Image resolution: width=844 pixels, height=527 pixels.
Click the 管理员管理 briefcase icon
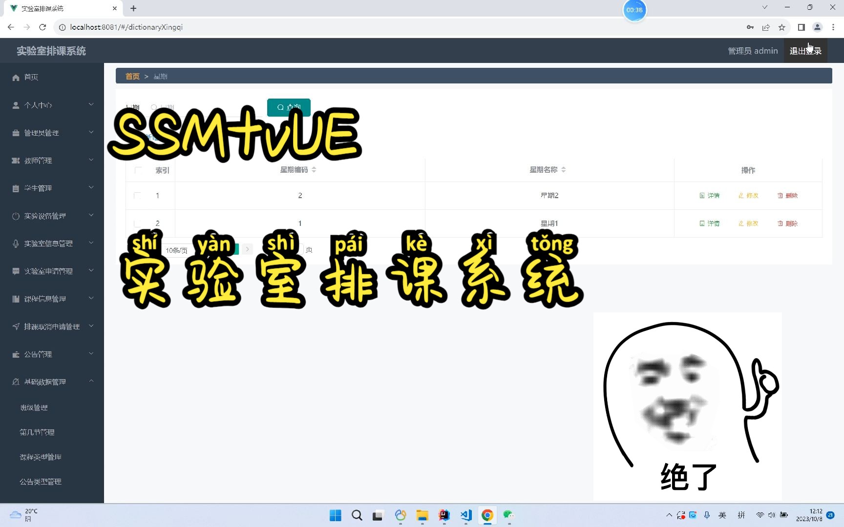[x=16, y=133]
